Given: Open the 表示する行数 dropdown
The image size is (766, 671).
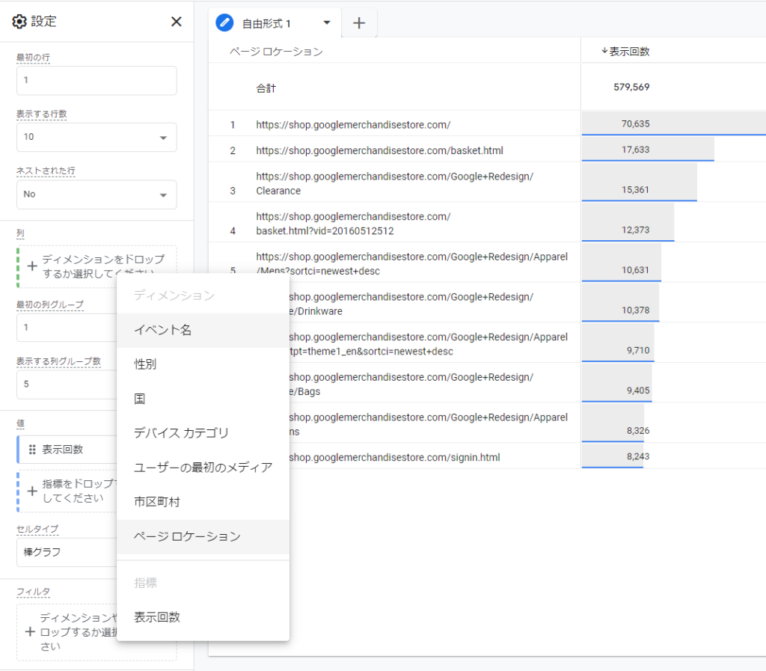Looking at the screenshot, I should click(96, 137).
